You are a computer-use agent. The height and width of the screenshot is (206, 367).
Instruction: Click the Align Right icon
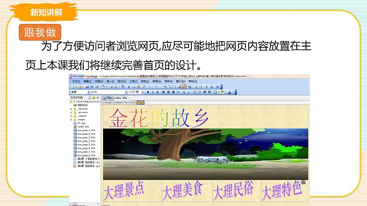173,92
